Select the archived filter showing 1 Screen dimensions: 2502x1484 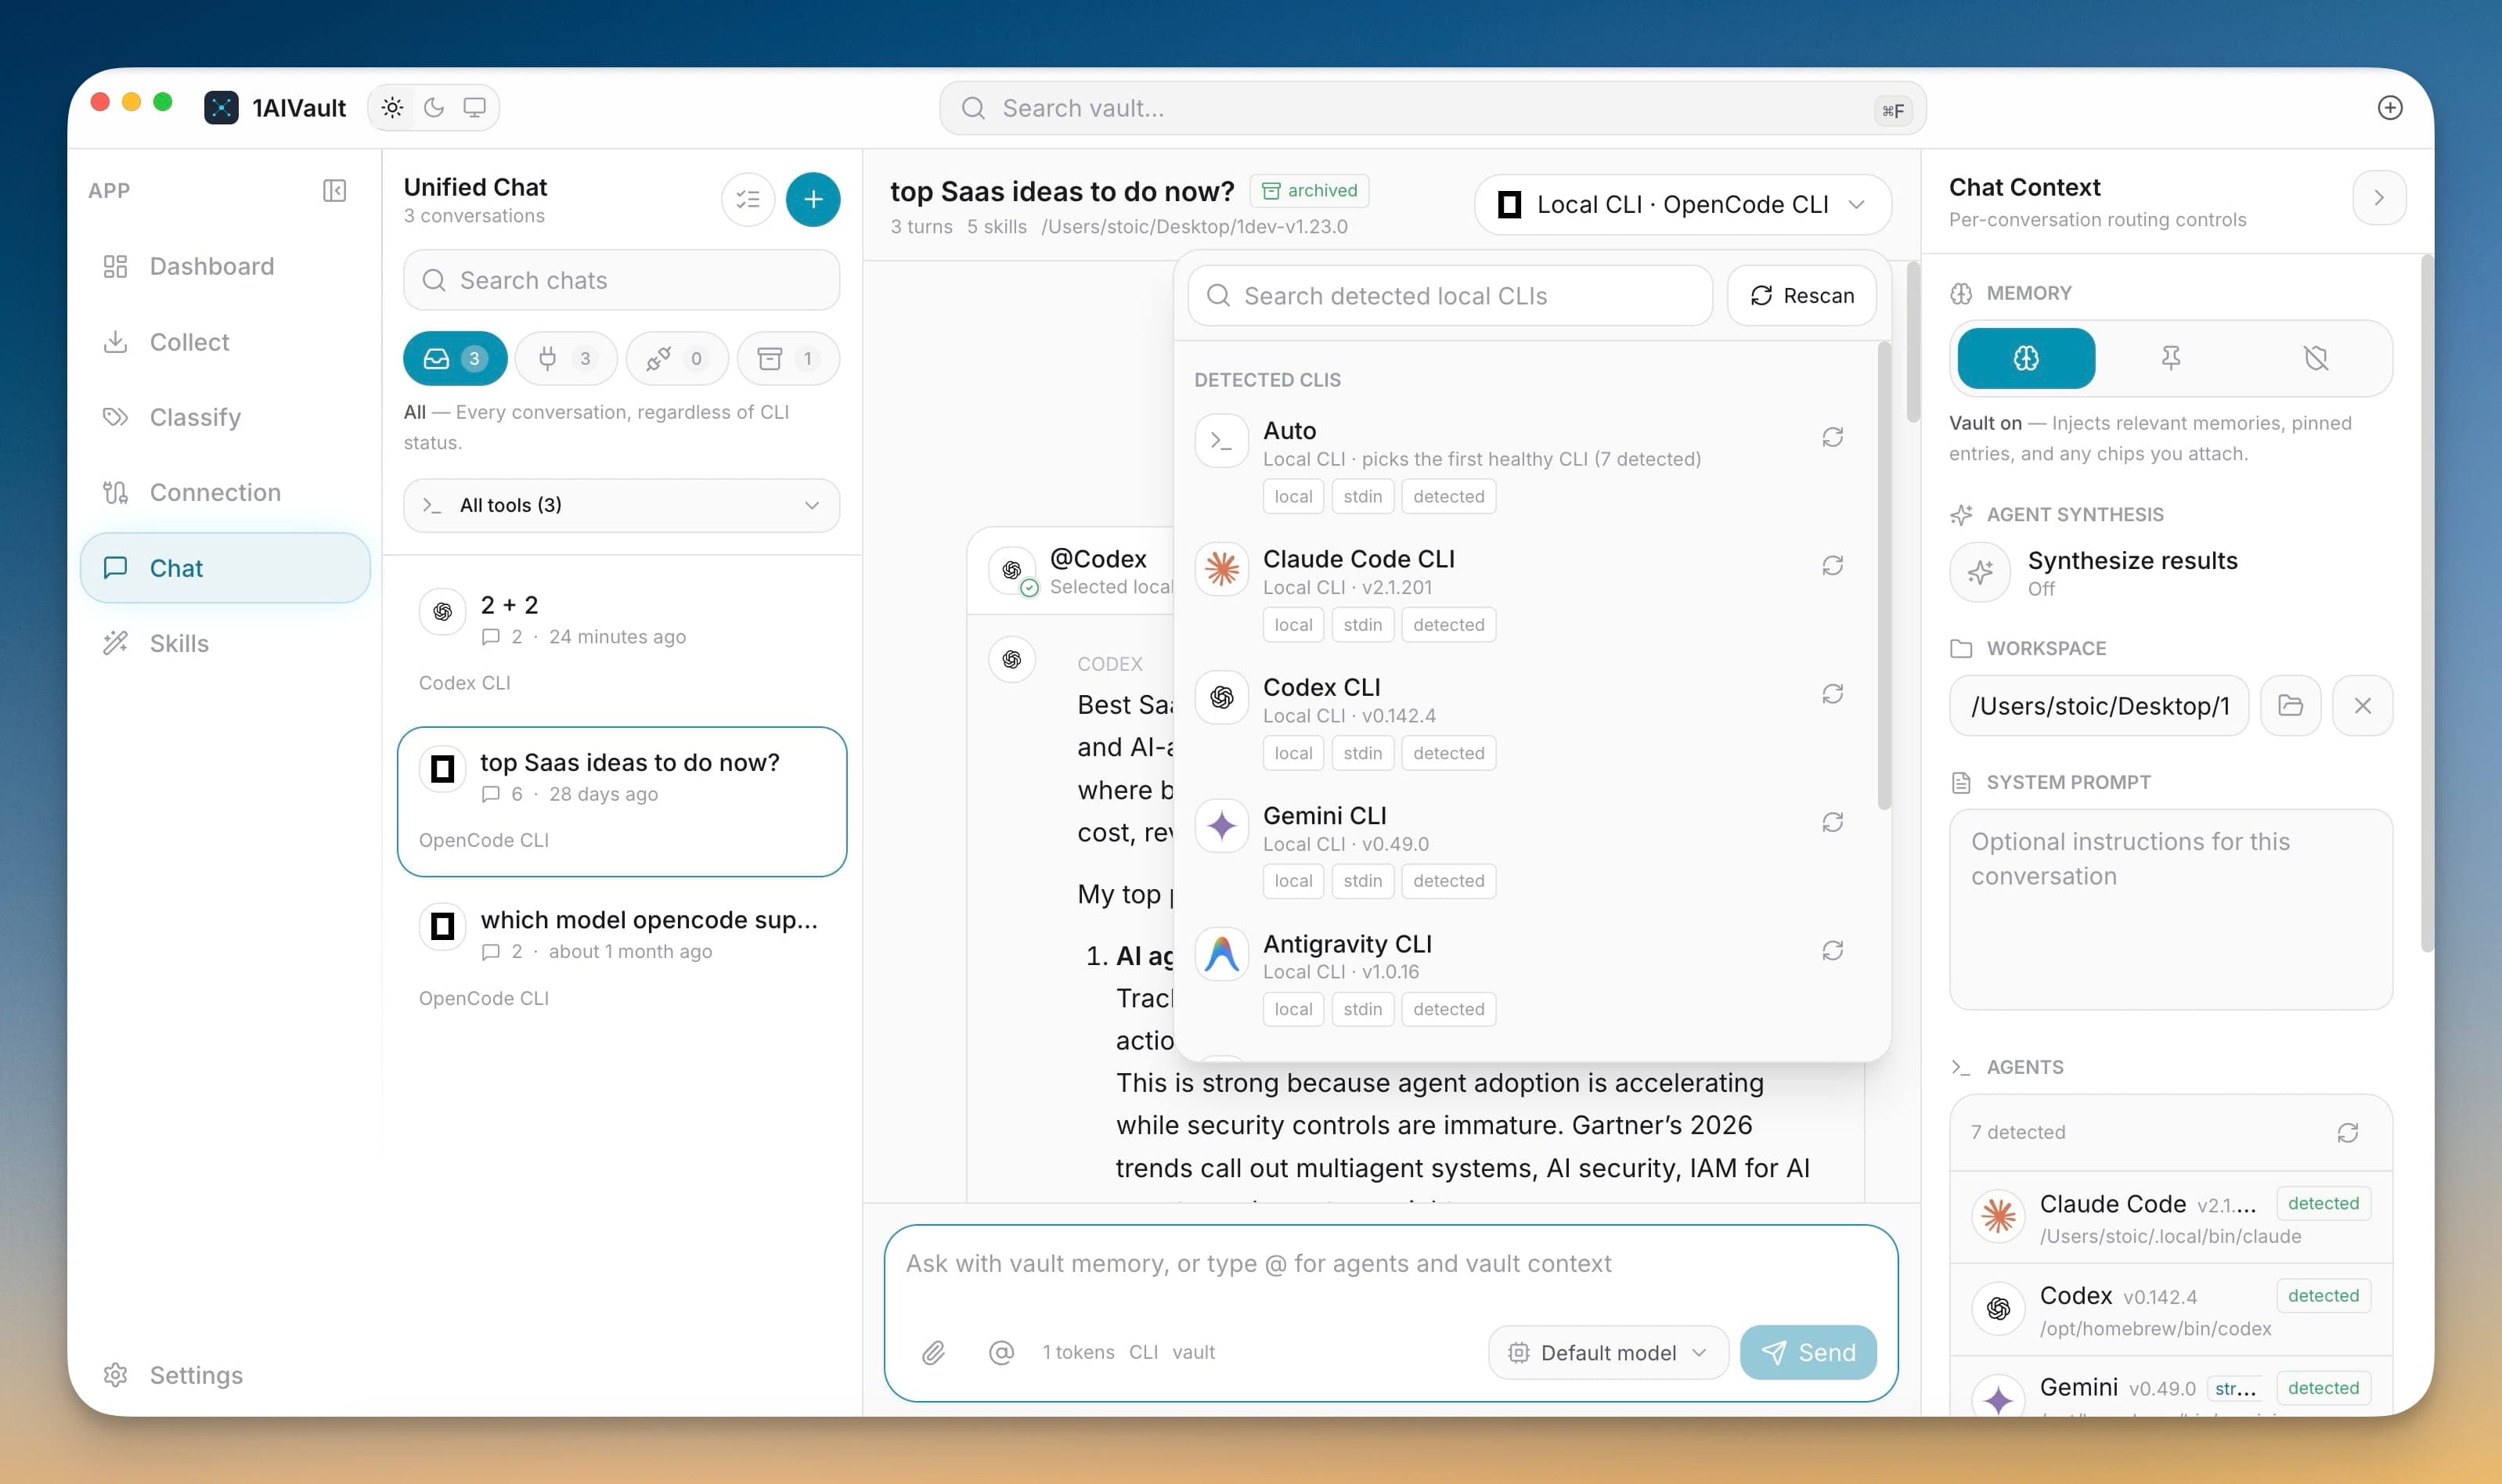788,358
